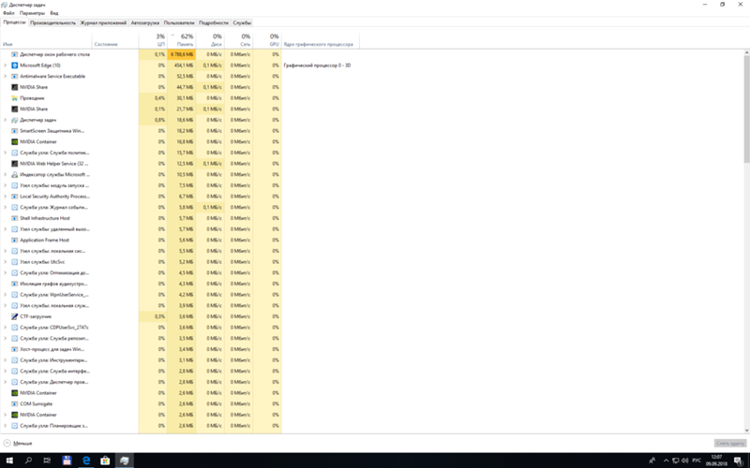
Task: Open Microsoft Store from the taskbar
Action: tap(105, 461)
